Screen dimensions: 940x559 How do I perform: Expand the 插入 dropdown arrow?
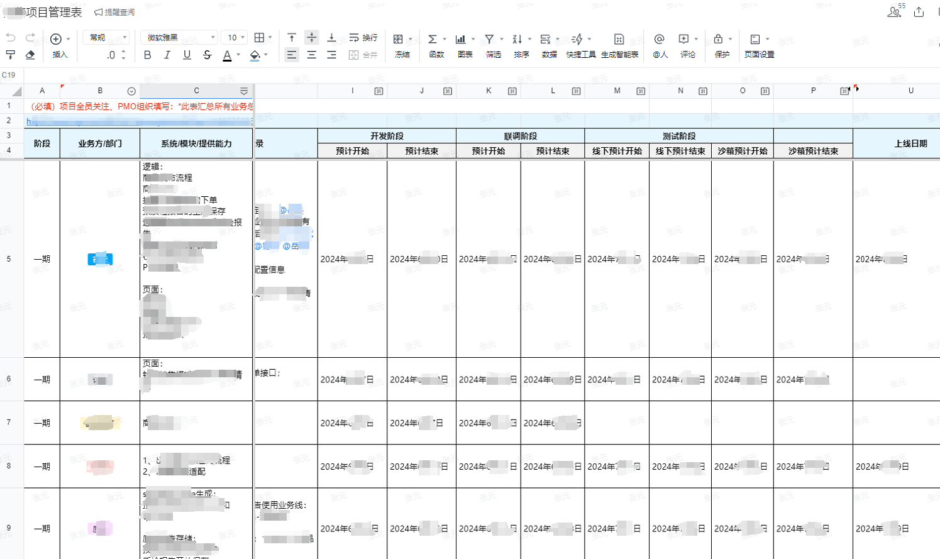(68, 39)
